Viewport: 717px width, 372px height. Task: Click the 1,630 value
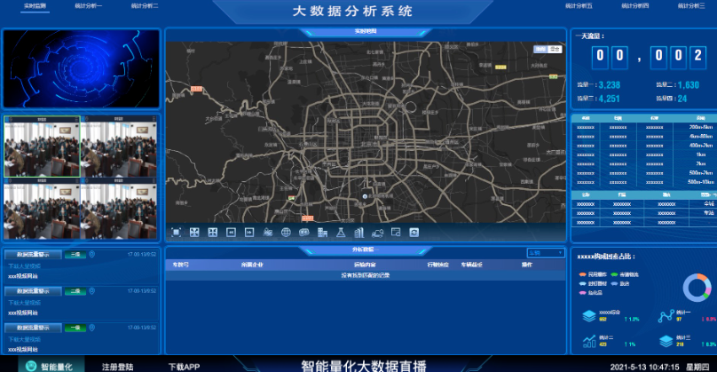pos(689,85)
